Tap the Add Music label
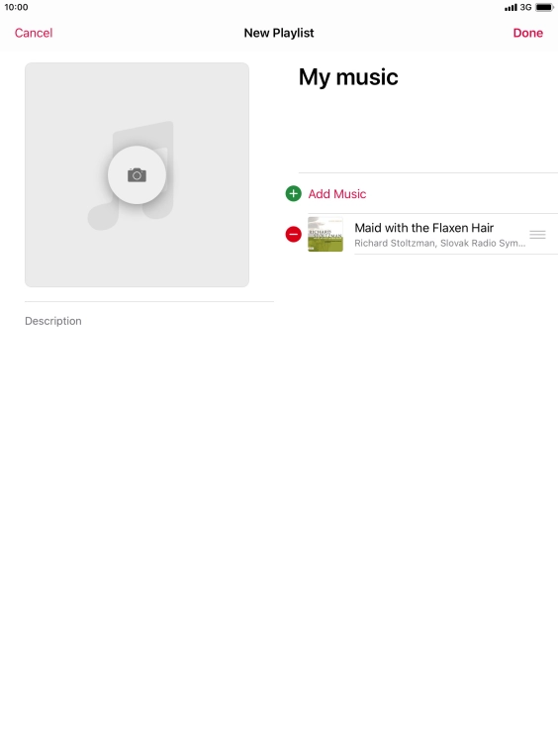The height and width of the screenshot is (745, 558). click(x=337, y=194)
